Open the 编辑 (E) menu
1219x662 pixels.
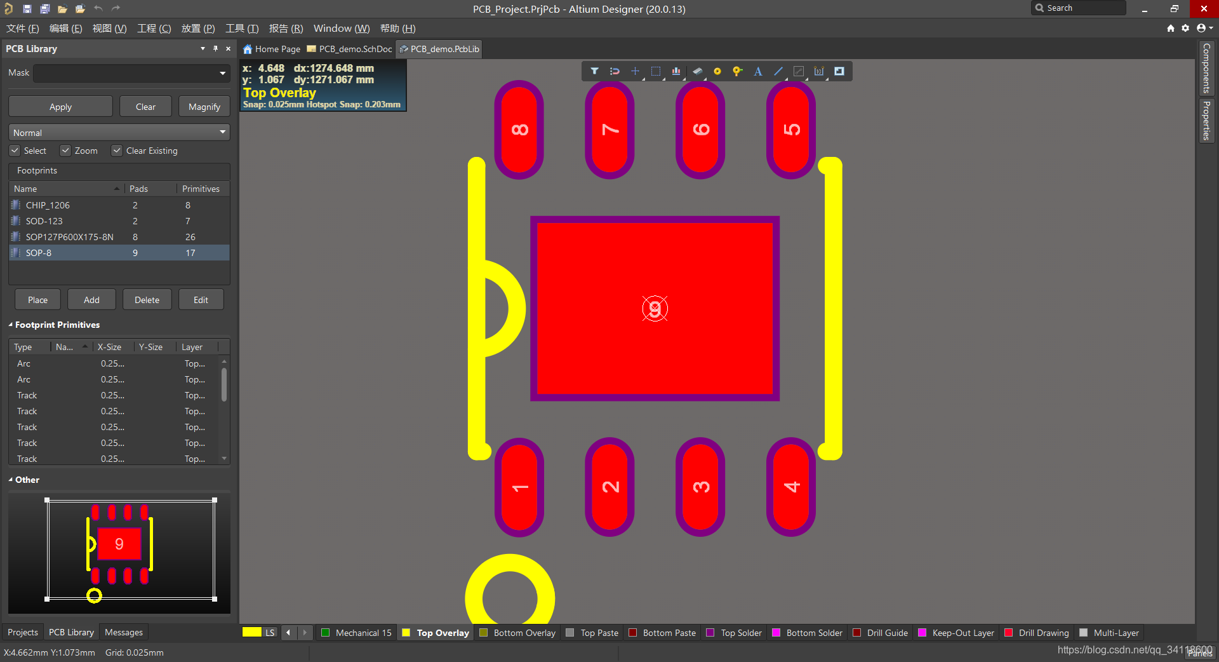66,28
